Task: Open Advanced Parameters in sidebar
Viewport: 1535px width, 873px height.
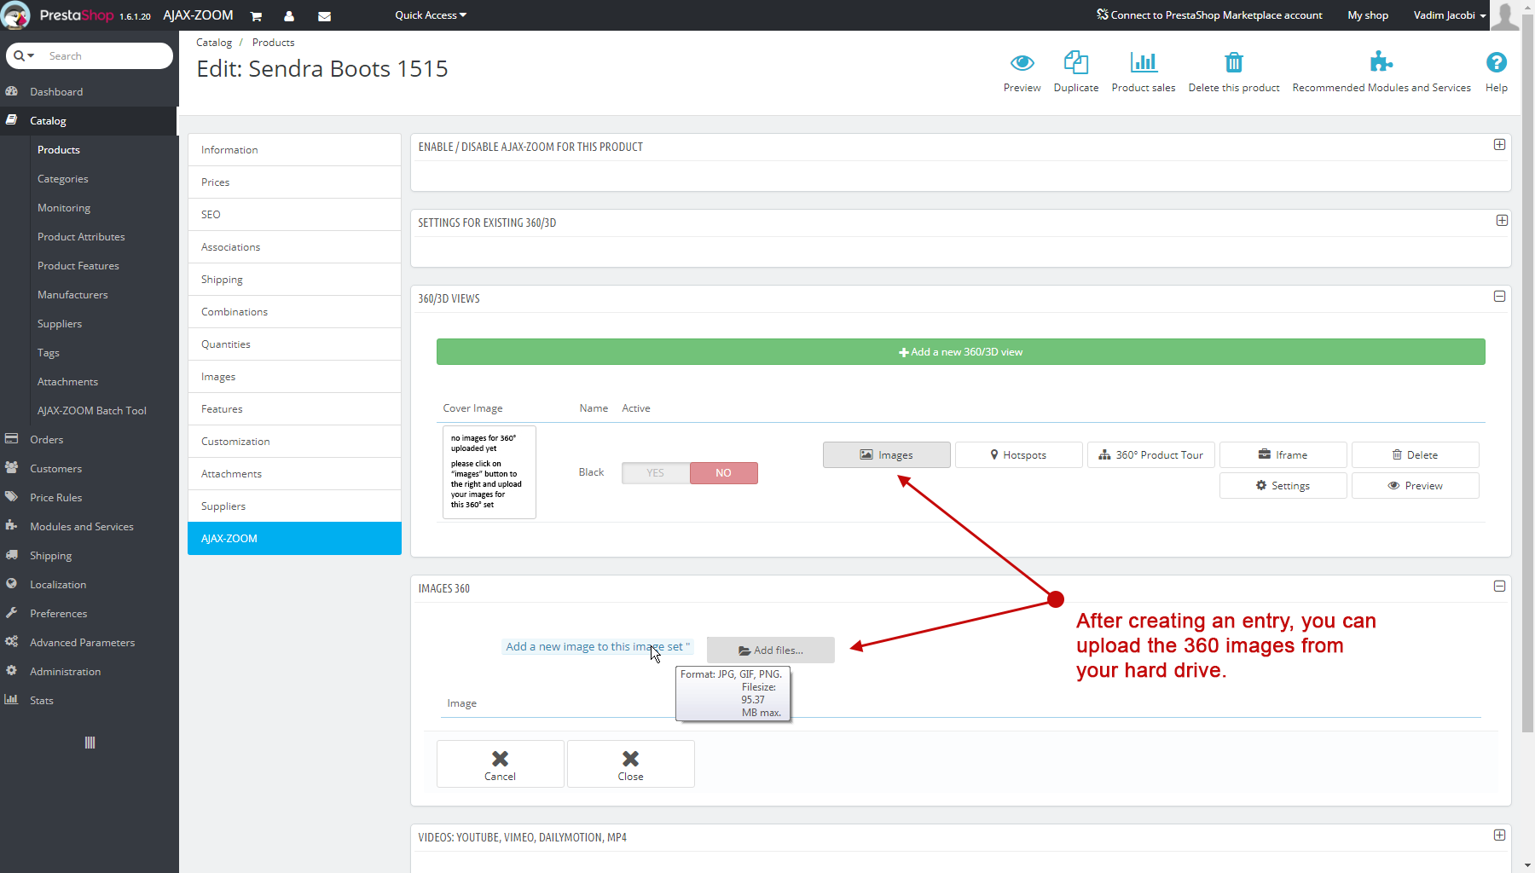Action: pyautogui.click(x=89, y=643)
